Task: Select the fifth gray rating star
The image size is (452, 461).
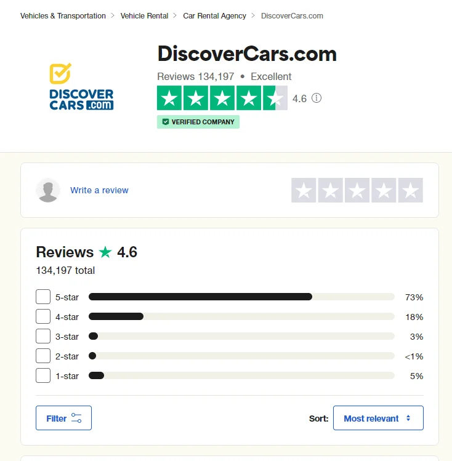Action: [x=411, y=190]
